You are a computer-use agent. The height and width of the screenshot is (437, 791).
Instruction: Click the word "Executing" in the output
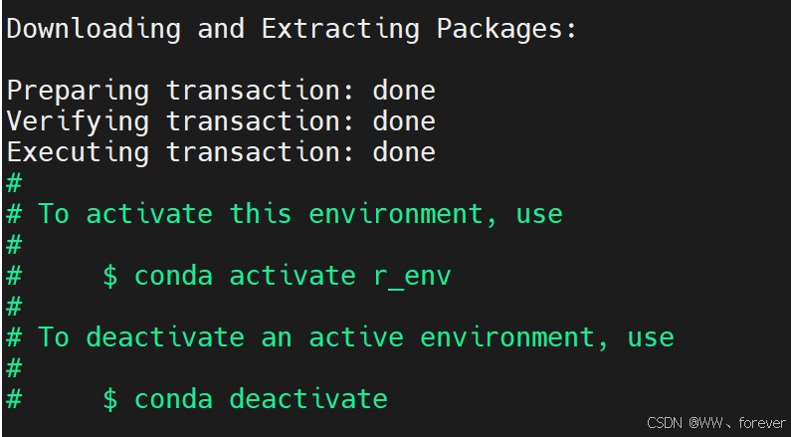pos(78,152)
